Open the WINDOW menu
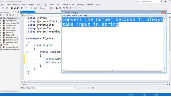 click(x=90, y=5)
